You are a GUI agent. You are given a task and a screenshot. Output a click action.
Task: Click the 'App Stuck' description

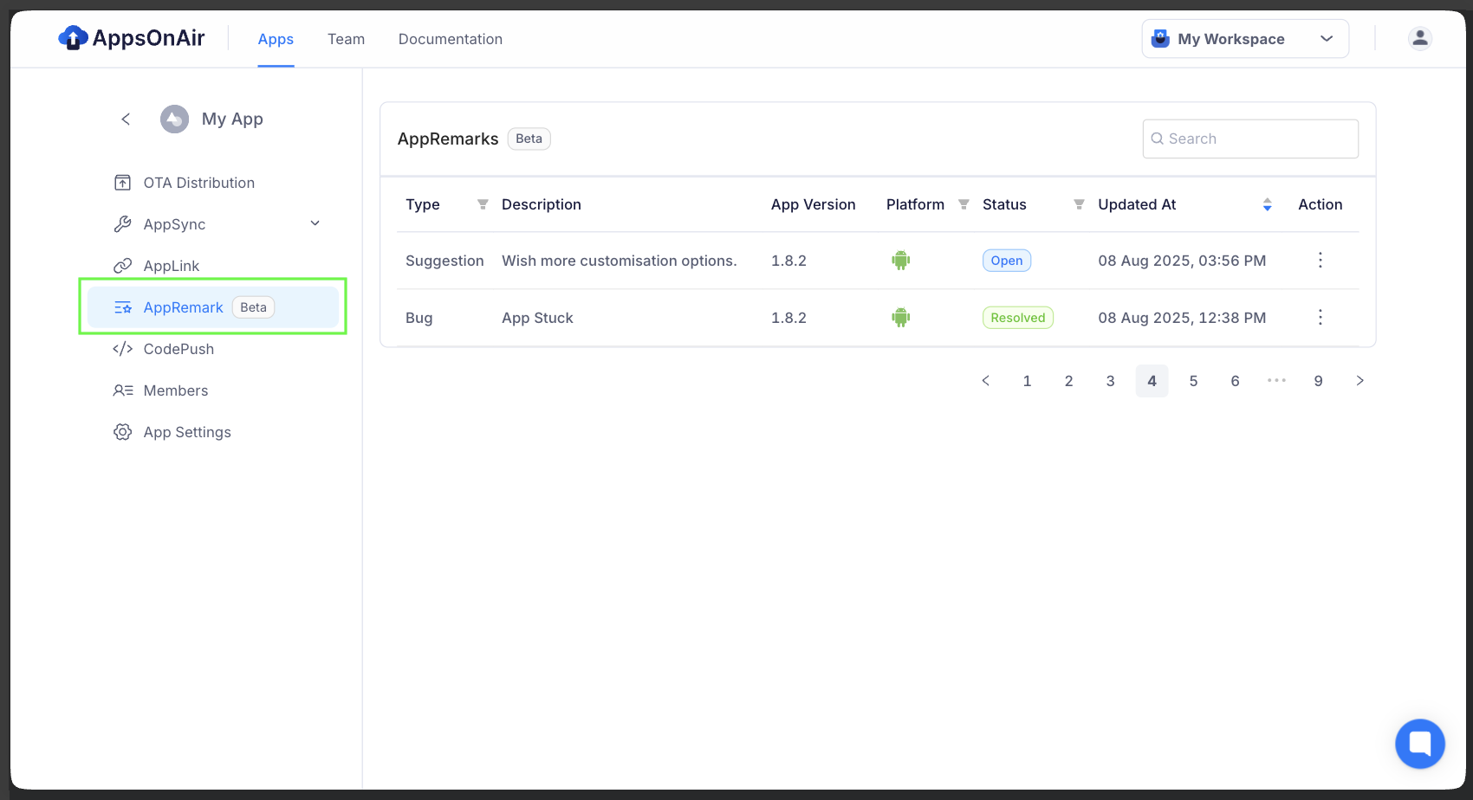click(537, 318)
